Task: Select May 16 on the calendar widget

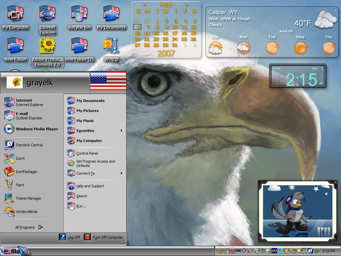Action: [166, 33]
